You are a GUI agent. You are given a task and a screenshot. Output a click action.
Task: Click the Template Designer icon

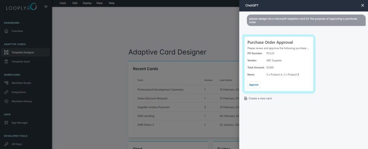point(6,52)
